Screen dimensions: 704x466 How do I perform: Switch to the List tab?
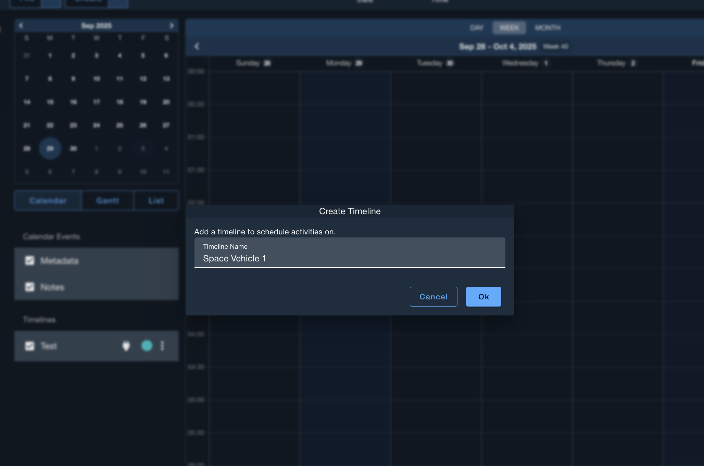156,200
